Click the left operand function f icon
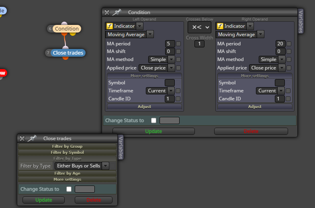This screenshot has height=208, width=315. 109,26
